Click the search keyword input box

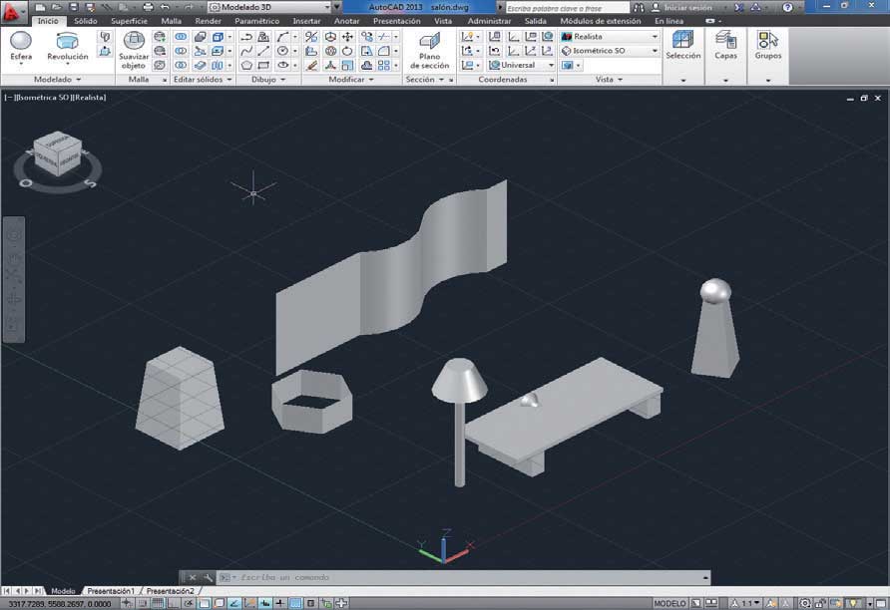coord(567,7)
